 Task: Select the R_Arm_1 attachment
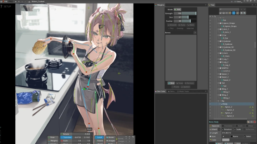pos(227,32)
